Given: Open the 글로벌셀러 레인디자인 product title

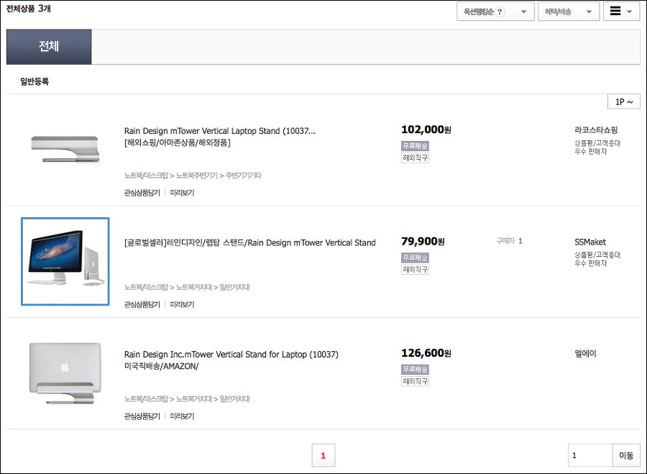Looking at the screenshot, I should tap(249, 242).
